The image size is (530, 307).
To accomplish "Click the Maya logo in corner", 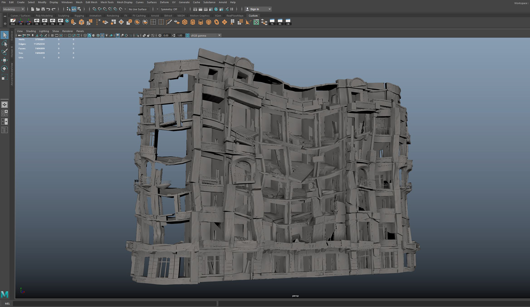I will (x=5, y=294).
